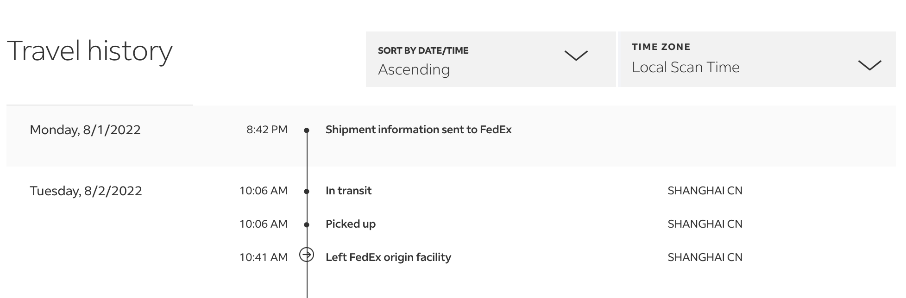Viewport: 906px width, 298px height.
Task: Open the Sort by Date/Time dropdown
Action: pyautogui.click(x=490, y=59)
